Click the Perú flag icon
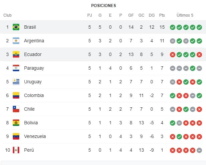 16,150
